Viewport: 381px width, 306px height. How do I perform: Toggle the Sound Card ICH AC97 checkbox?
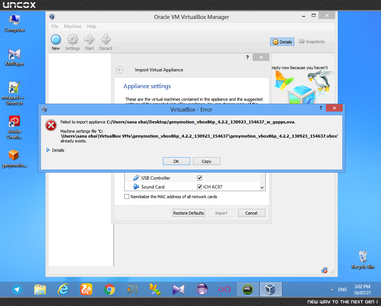[199, 187]
